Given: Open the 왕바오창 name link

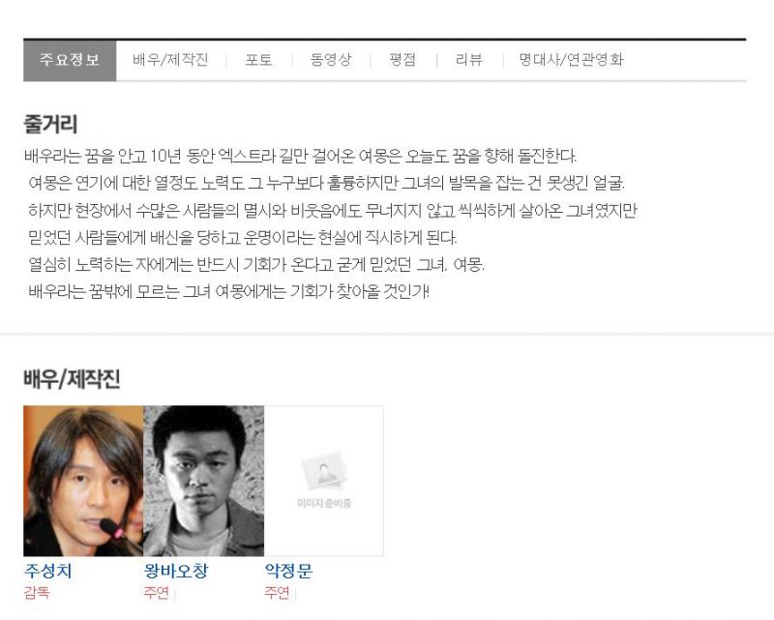Looking at the screenshot, I should (176, 571).
